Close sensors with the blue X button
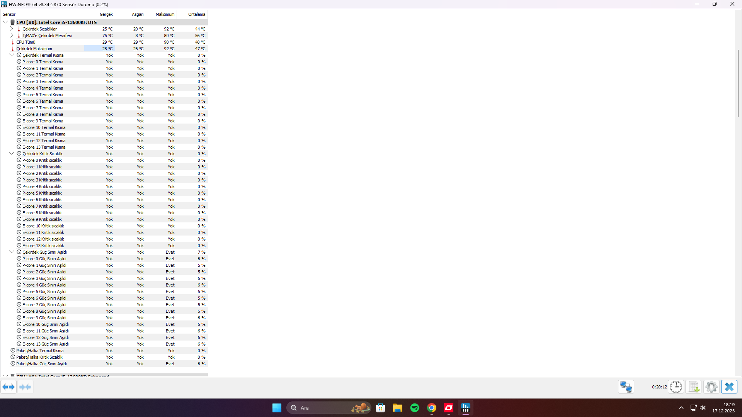 pyautogui.click(x=729, y=387)
